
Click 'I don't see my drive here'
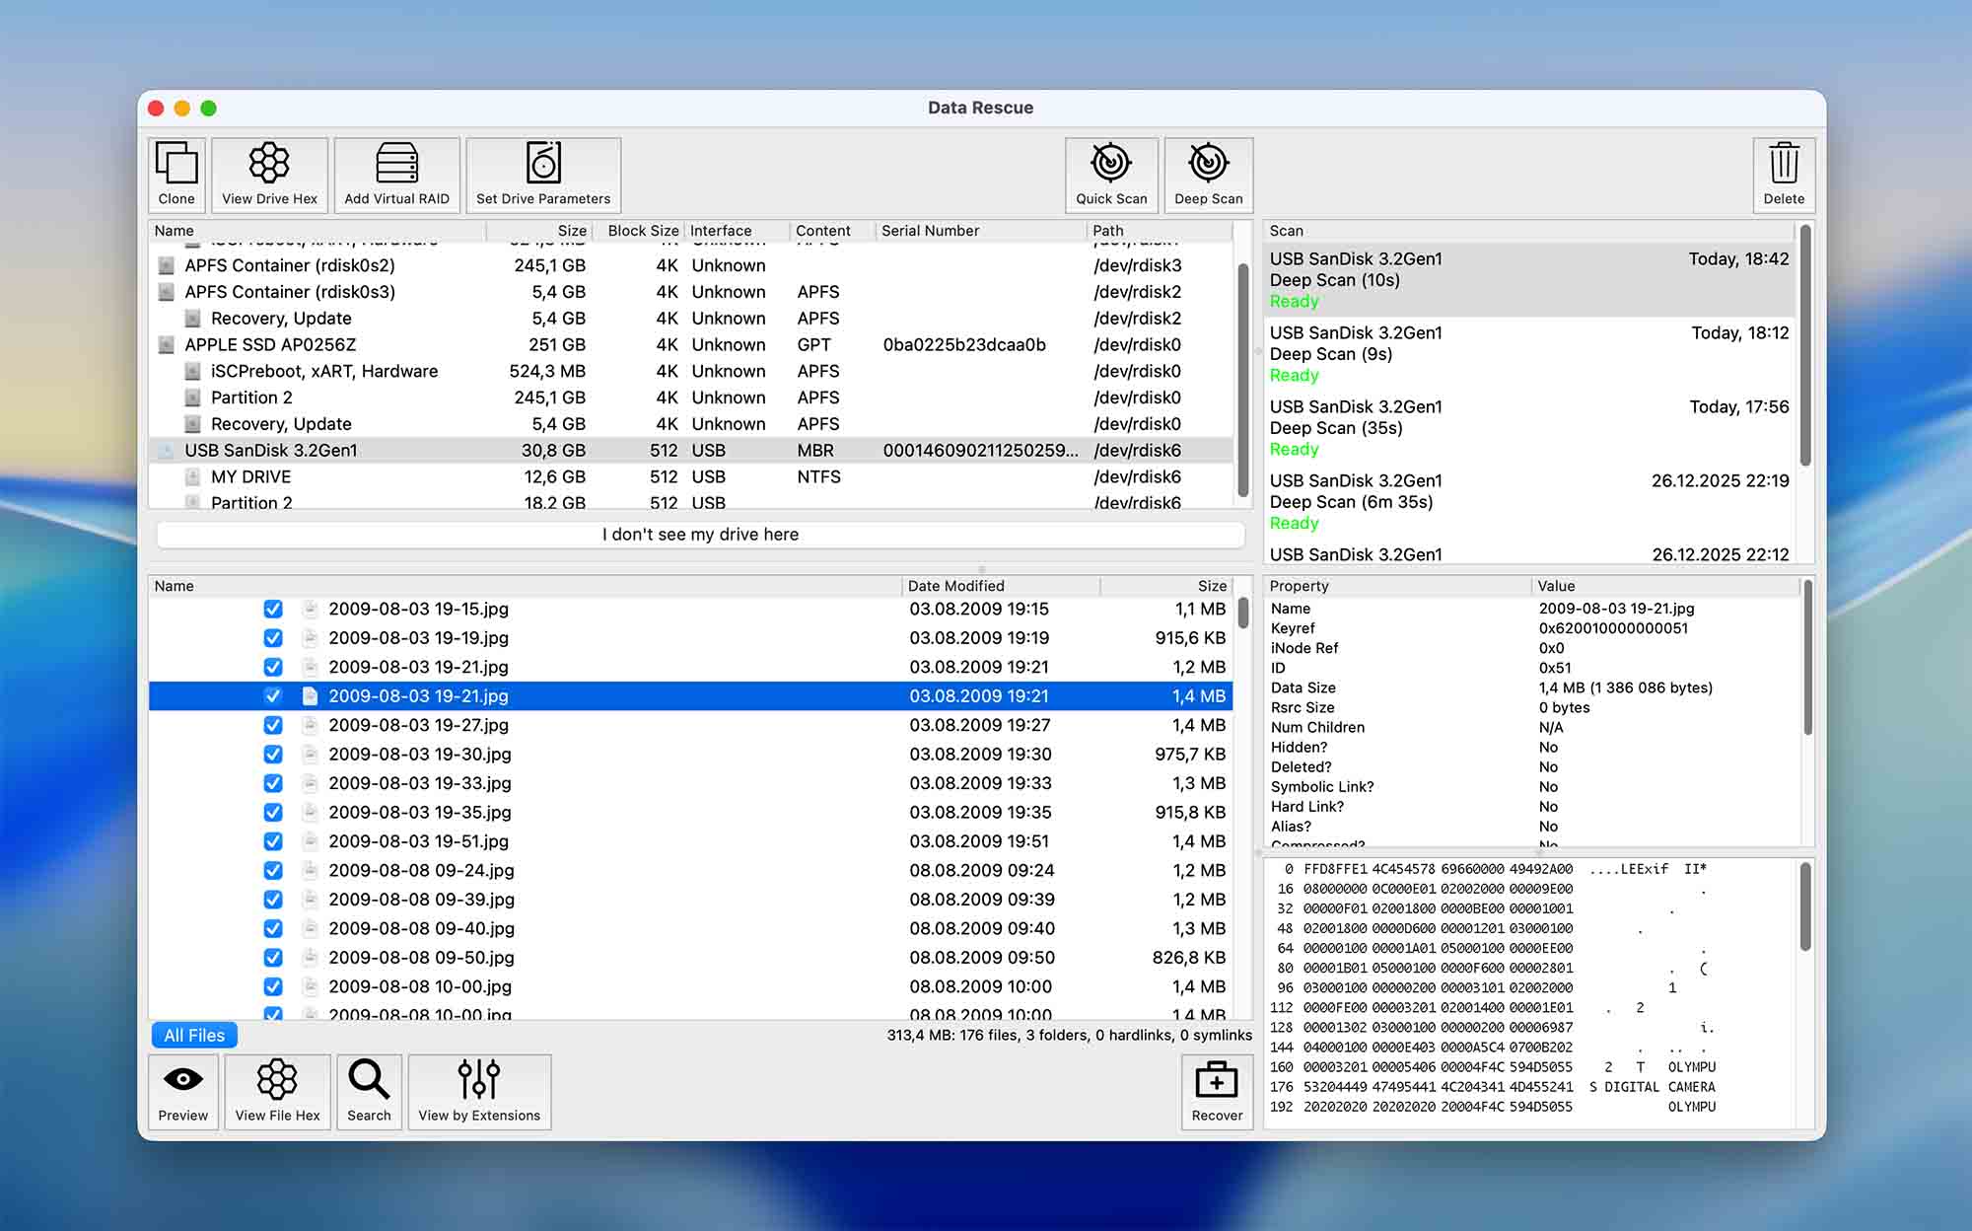pos(698,535)
